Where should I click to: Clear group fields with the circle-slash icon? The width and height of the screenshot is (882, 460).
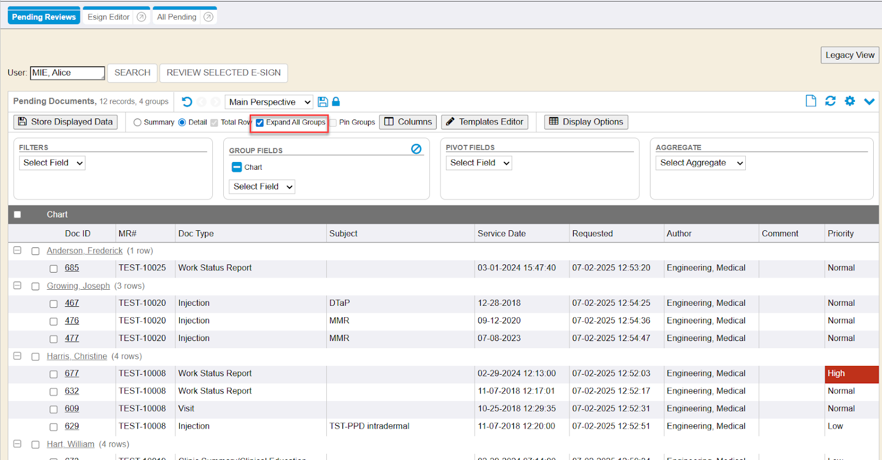pos(416,149)
